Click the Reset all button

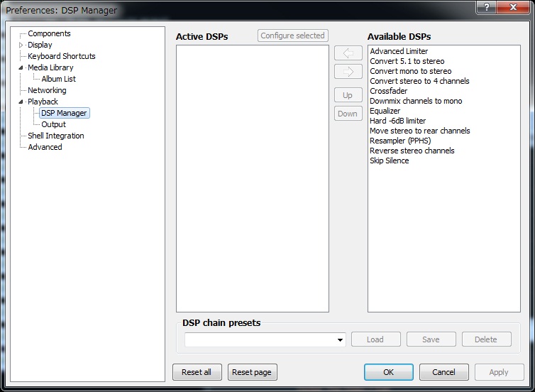(x=197, y=372)
